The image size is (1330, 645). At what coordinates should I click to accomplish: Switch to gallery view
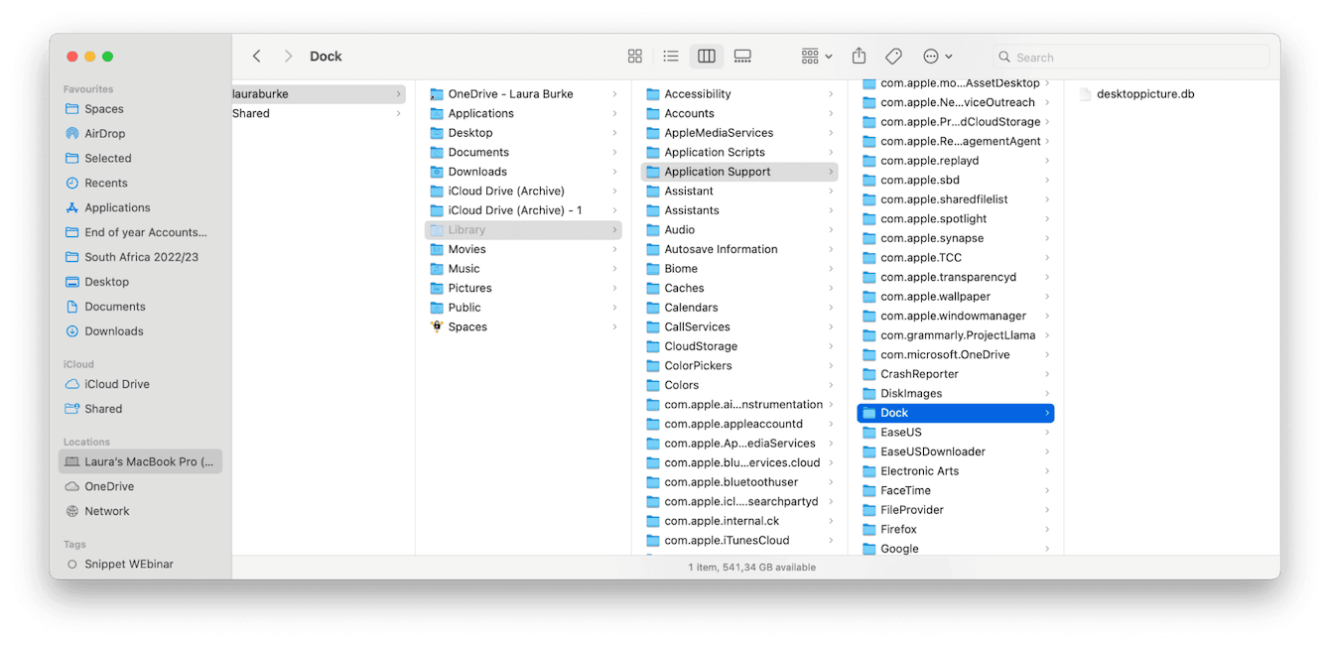pos(742,57)
